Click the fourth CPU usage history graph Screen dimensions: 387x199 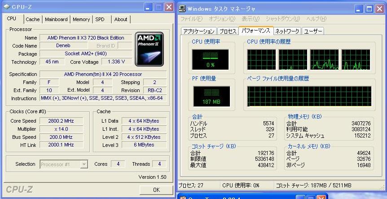click(356, 59)
